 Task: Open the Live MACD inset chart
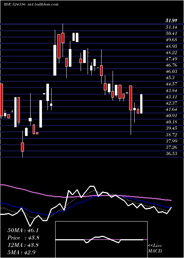[x=101, y=240]
